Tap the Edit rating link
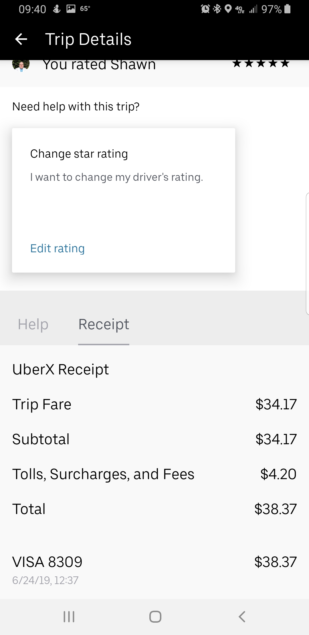This screenshot has height=635, width=309. tap(58, 249)
